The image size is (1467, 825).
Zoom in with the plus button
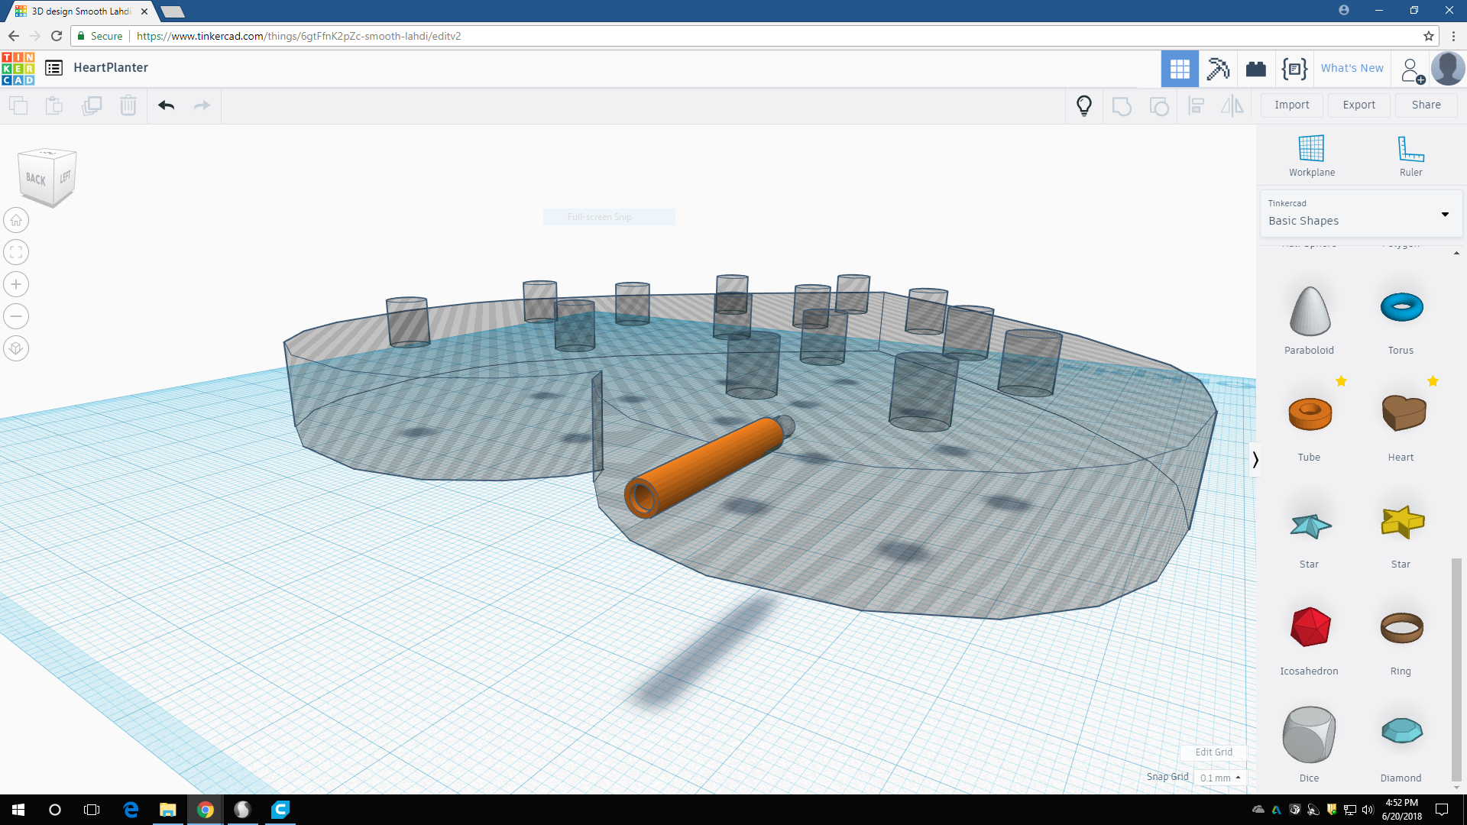16,284
